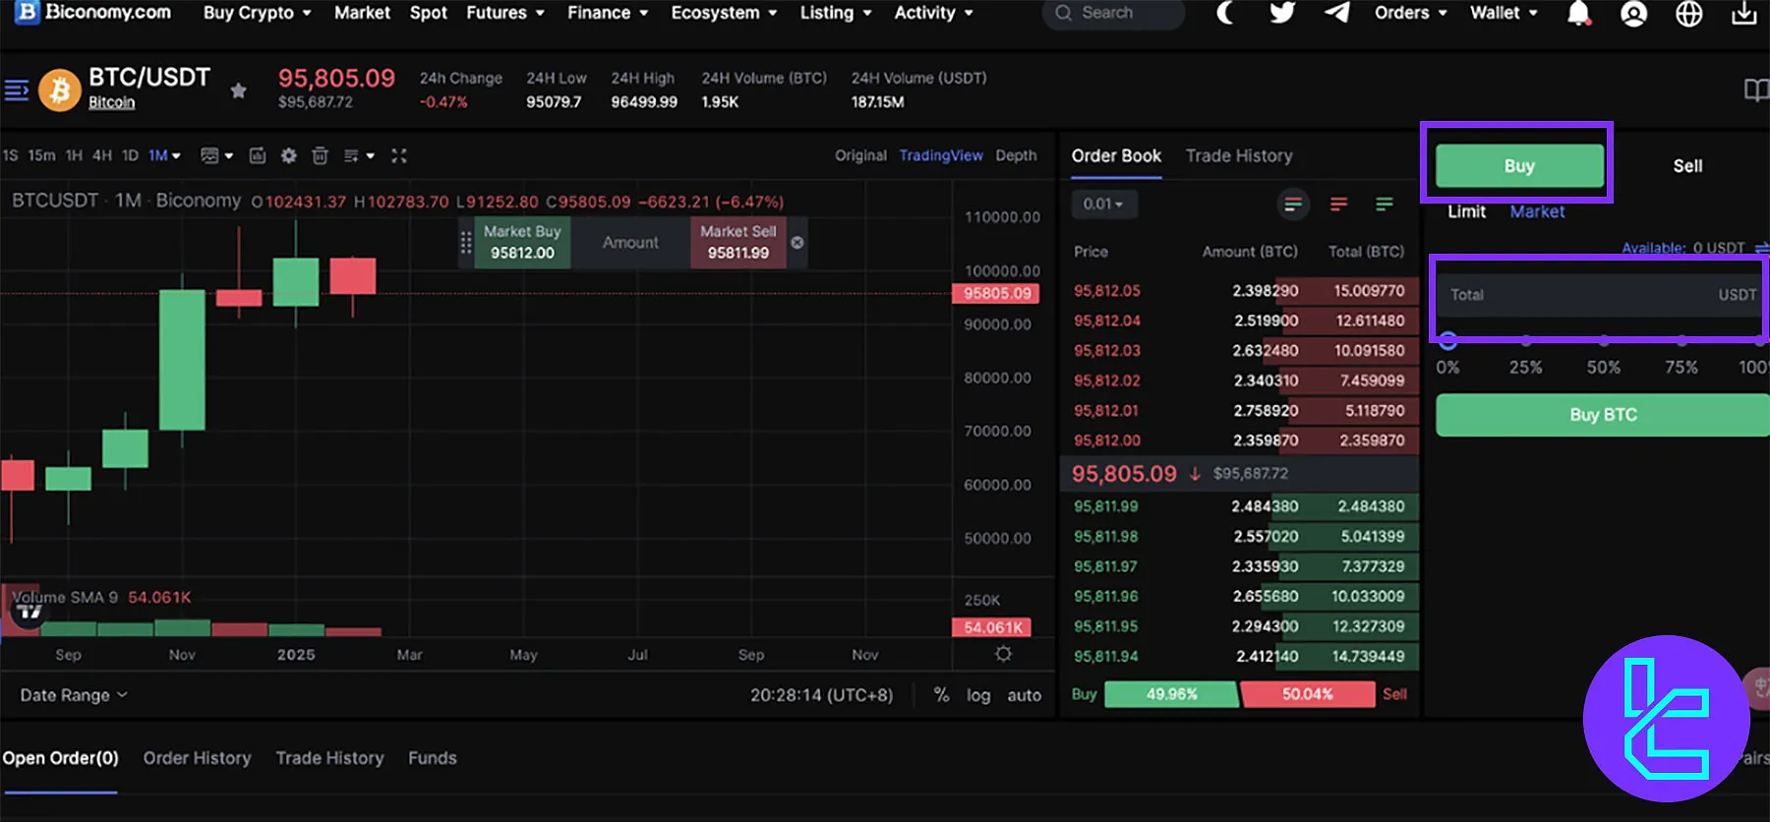Open the Telegram paper plane icon
Screen dimensions: 1770x822
[1336, 13]
